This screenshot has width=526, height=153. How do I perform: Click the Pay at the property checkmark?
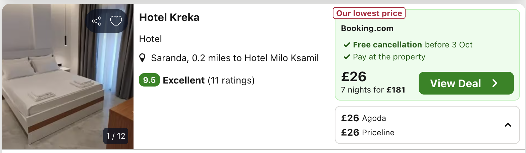pyautogui.click(x=347, y=57)
